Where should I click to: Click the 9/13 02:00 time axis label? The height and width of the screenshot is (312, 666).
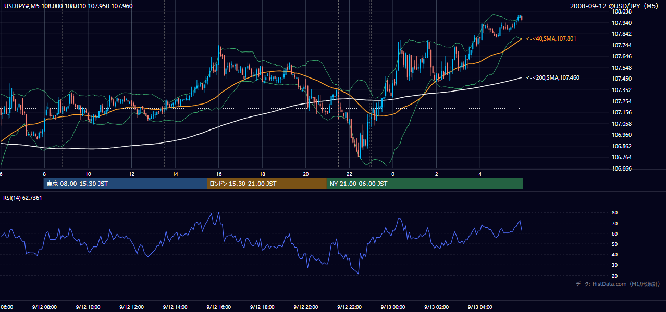pos(436,307)
